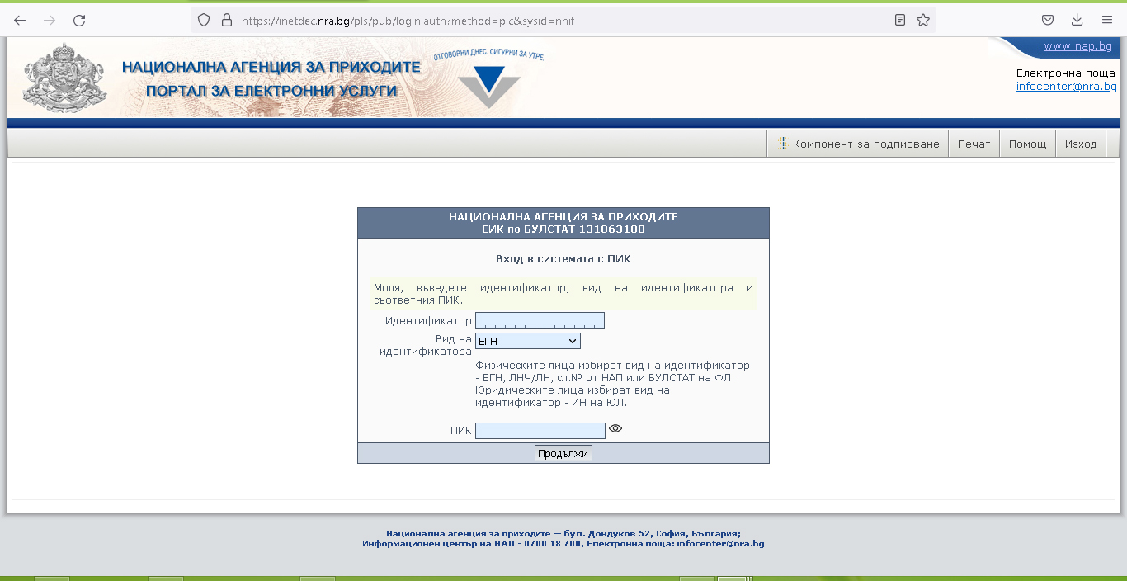Open 'Компонент за подписване' menu item
Image resolution: width=1127 pixels, height=581 pixels.
click(858, 144)
